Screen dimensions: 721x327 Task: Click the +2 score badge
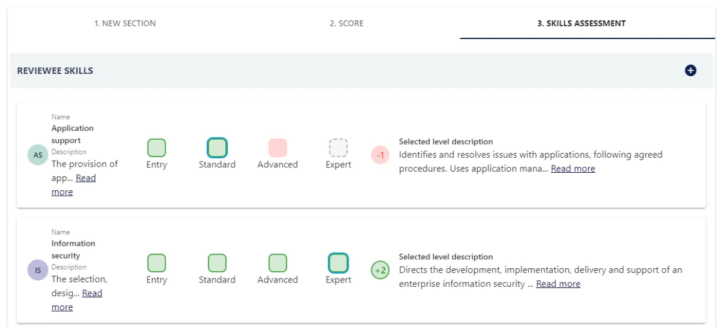tap(380, 270)
